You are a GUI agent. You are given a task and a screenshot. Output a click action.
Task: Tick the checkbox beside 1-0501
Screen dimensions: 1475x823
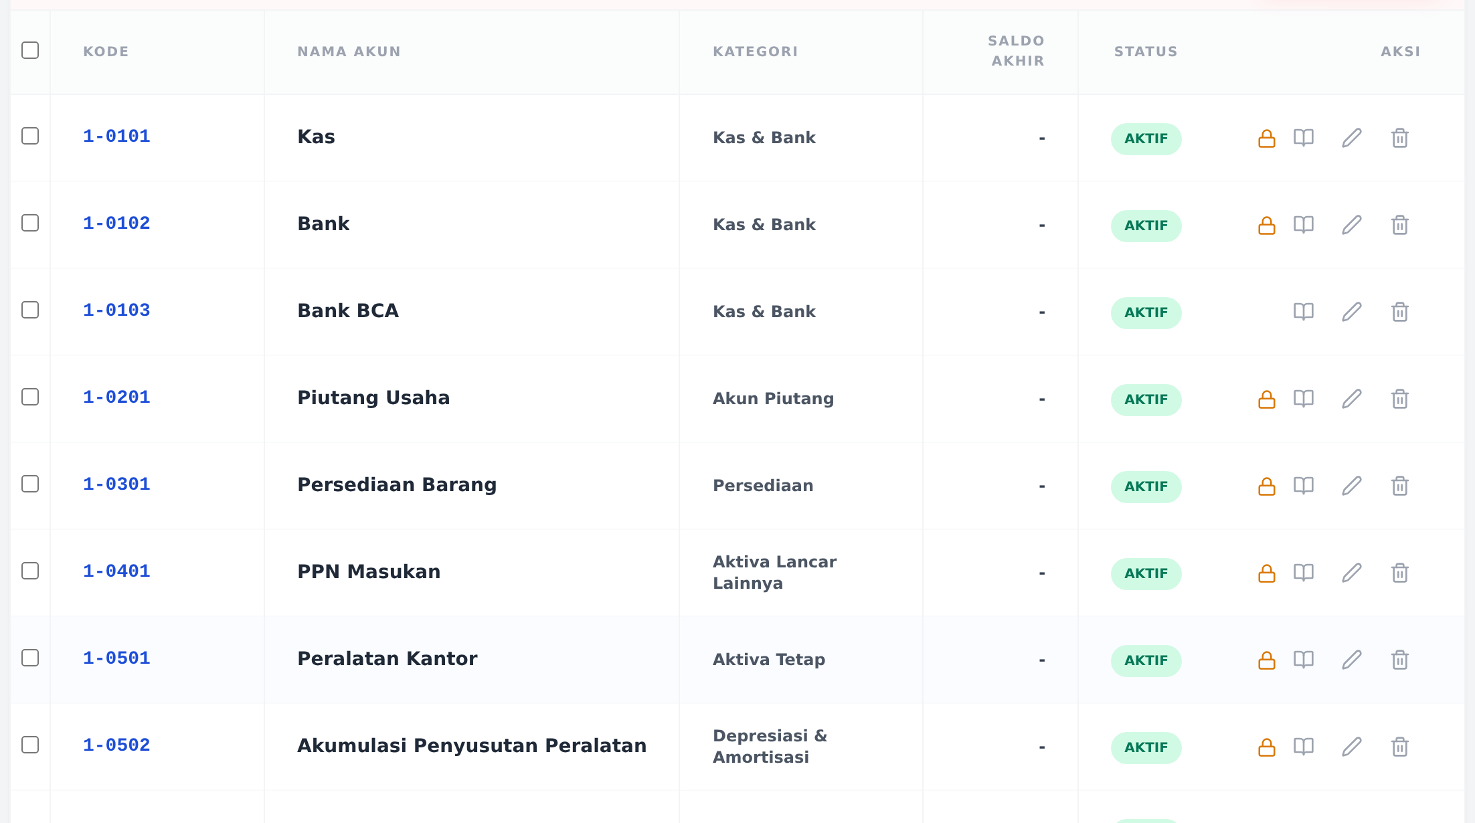coord(30,658)
